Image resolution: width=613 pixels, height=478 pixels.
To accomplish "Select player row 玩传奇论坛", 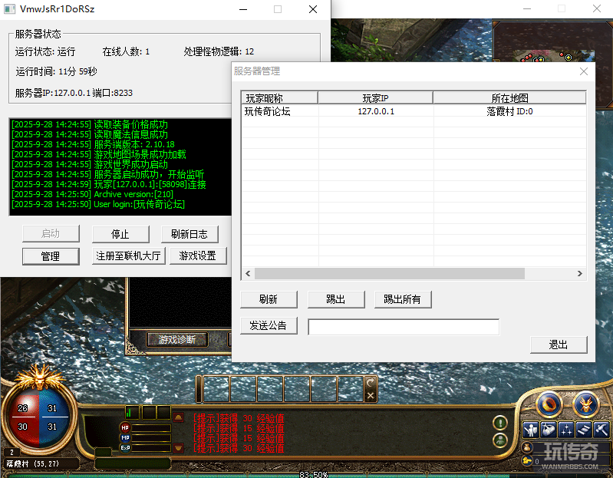I will (414, 111).
